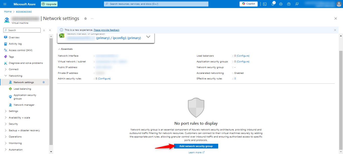Viewport: 343px width, 154px height.
Task: Open azzsazazzsaz breadcrumb
Action: click(x=24, y=12)
